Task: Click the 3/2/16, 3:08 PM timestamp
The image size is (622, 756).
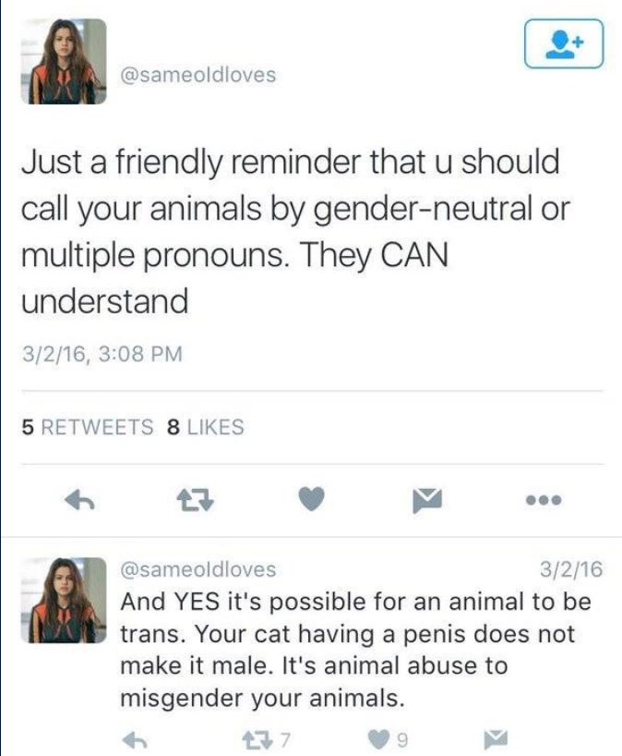Action: pos(102,353)
